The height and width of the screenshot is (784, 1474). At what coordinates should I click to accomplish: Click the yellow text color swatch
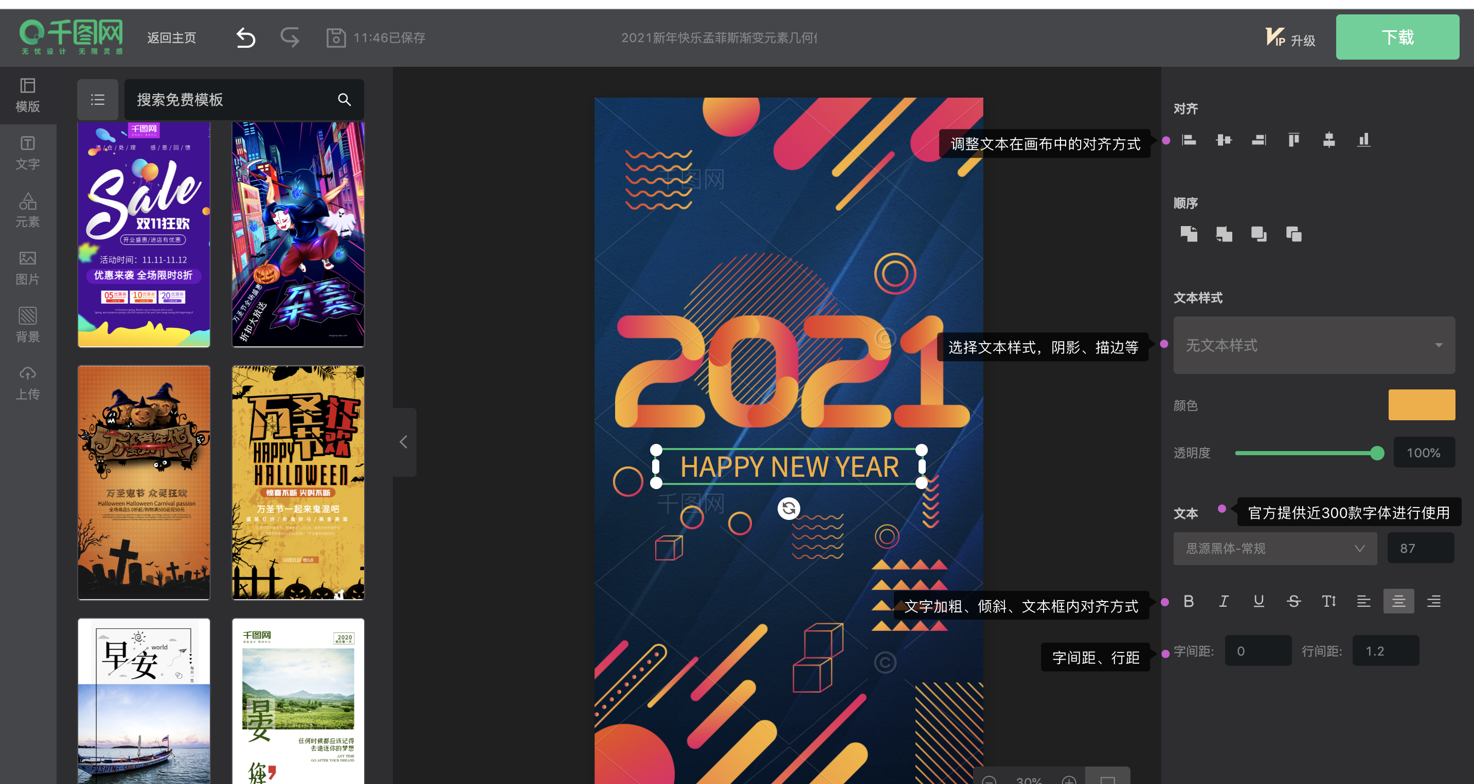(1422, 405)
